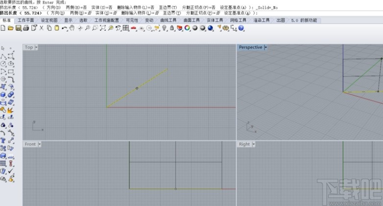Click the light bulb Hide objects icon

point(164,28)
